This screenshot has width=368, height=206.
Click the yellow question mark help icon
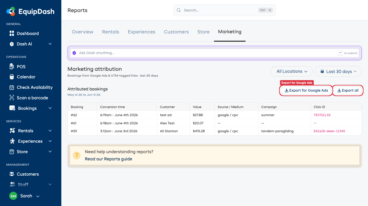[76, 155]
